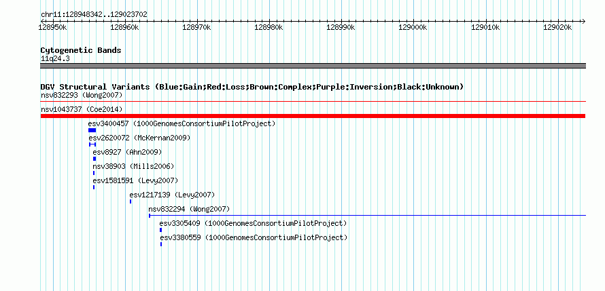The image size is (605, 291).
Task: Click the 129000k ruler label
Action: (x=413, y=27)
